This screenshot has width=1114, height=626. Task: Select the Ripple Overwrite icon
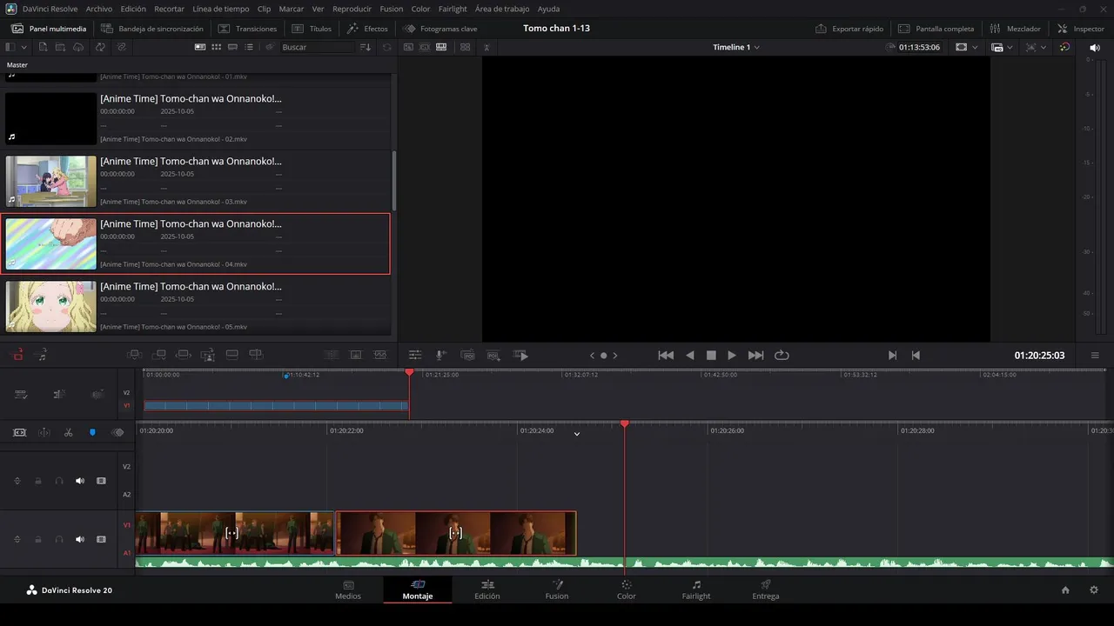(184, 355)
